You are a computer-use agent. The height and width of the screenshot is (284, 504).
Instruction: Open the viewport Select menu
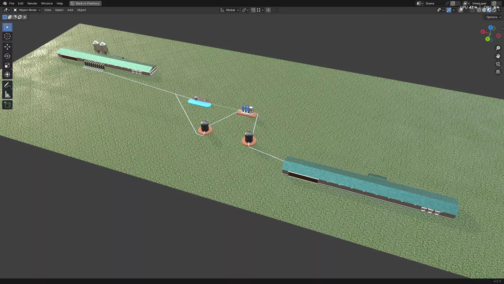[59, 10]
